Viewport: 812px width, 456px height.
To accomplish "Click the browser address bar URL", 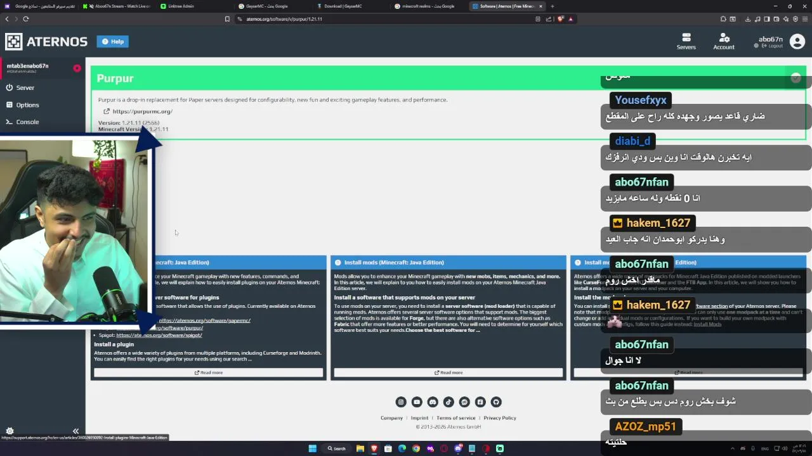I will tap(284, 19).
